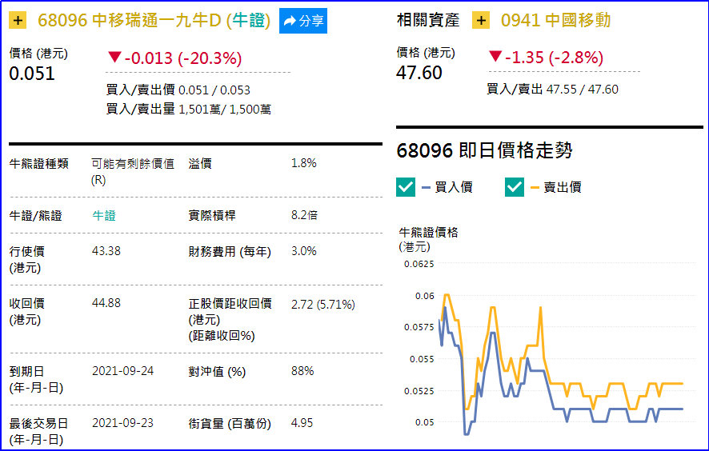Add 68096 warrant with yellow plus icon
This screenshot has height=451, width=709.
point(18,21)
